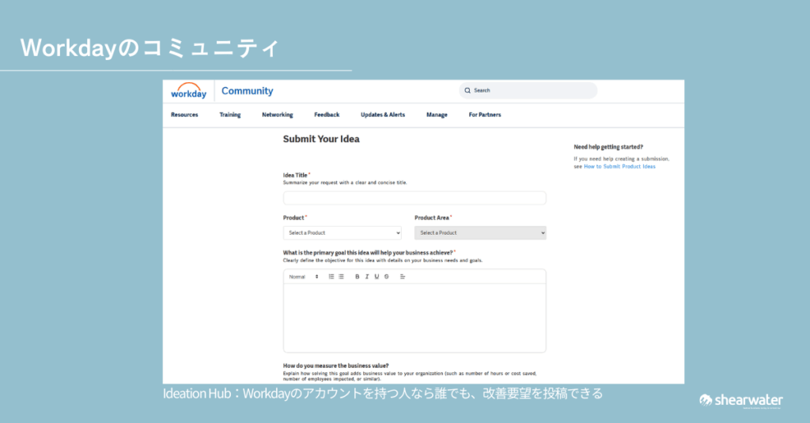Click 'Need help getting started?' text
The image size is (810, 423).
608,147
